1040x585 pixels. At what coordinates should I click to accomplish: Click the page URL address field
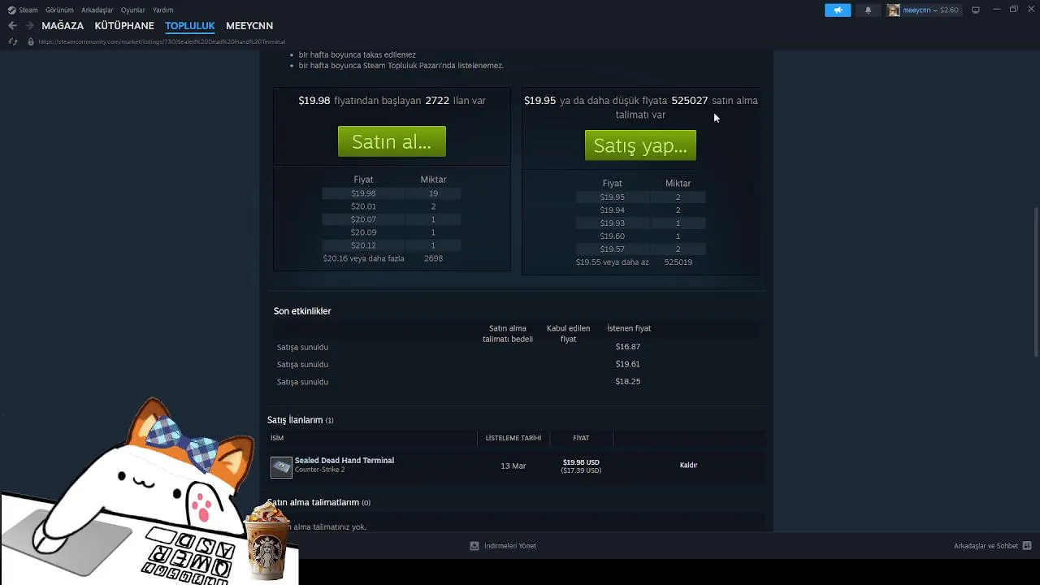click(x=162, y=41)
